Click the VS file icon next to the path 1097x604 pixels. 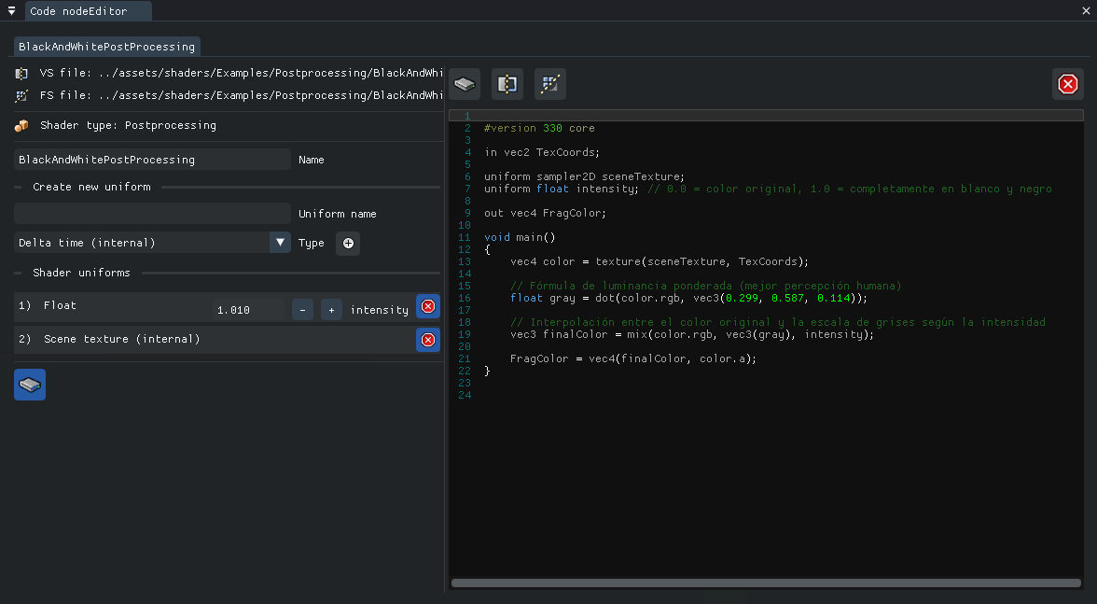20,73
